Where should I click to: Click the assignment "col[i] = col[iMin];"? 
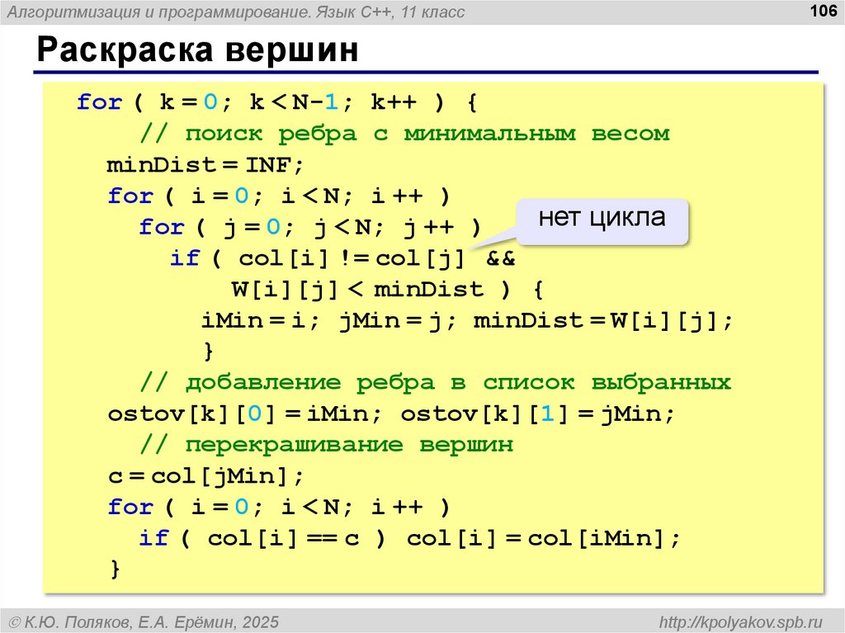[x=543, y=538]
